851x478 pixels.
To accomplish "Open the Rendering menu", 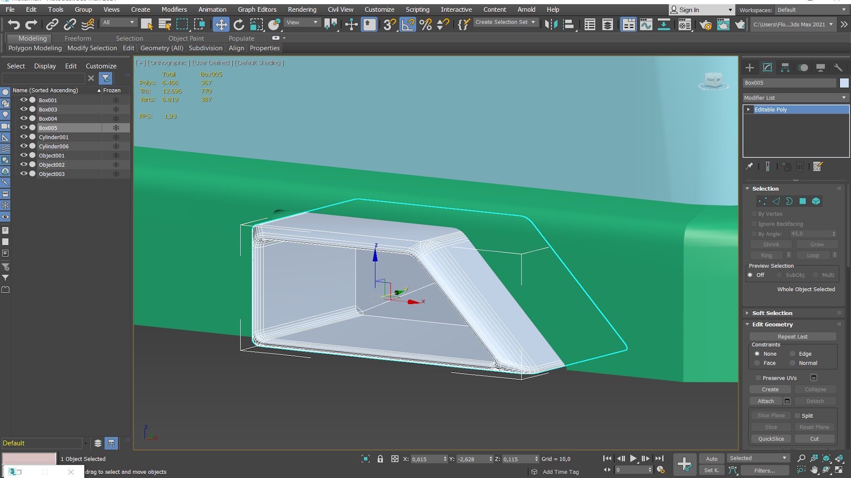I will 302,9.
